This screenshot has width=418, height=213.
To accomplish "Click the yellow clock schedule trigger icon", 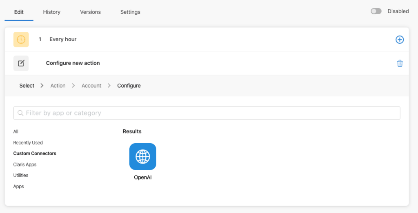I will tap(21, 40).
